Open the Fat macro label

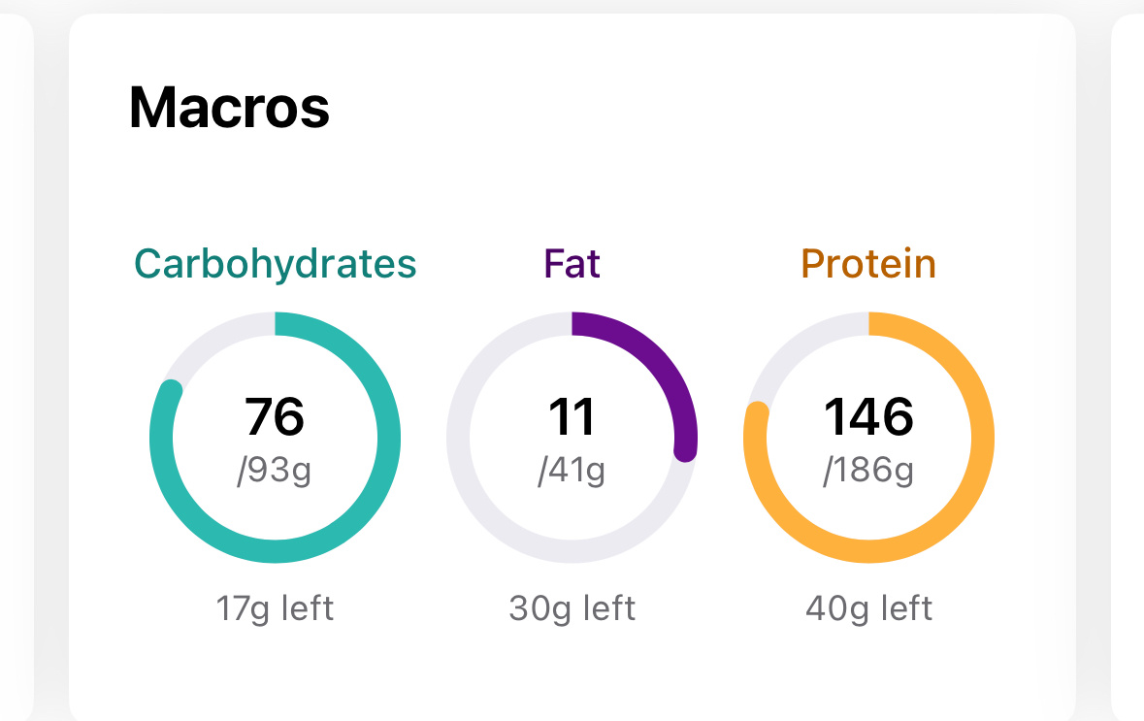point(572,263)
